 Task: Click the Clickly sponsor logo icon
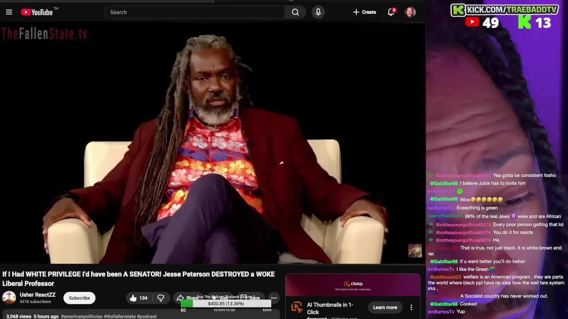297,307
